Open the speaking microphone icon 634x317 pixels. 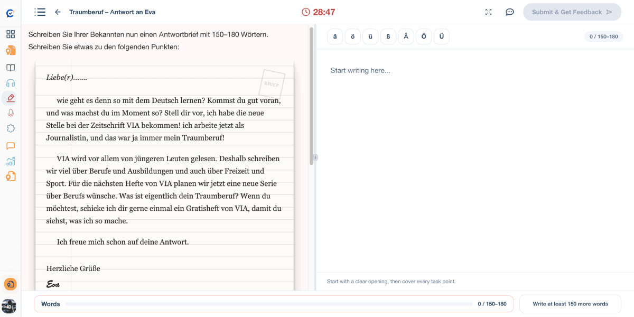(11, 113)
